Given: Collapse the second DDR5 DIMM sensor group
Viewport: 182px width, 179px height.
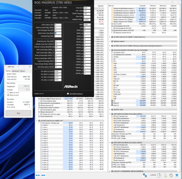Looking at the screenshot, I should (x=110, y=142).
